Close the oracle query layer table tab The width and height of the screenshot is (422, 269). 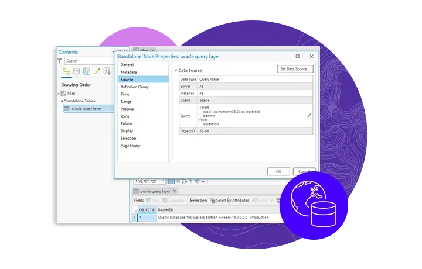pos(175,191)
